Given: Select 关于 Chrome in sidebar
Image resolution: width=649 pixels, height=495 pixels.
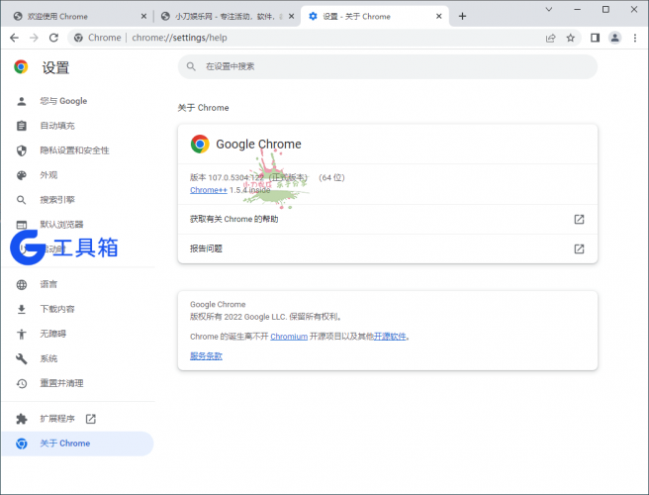Looking at the screenshot, I should [78, 444].
